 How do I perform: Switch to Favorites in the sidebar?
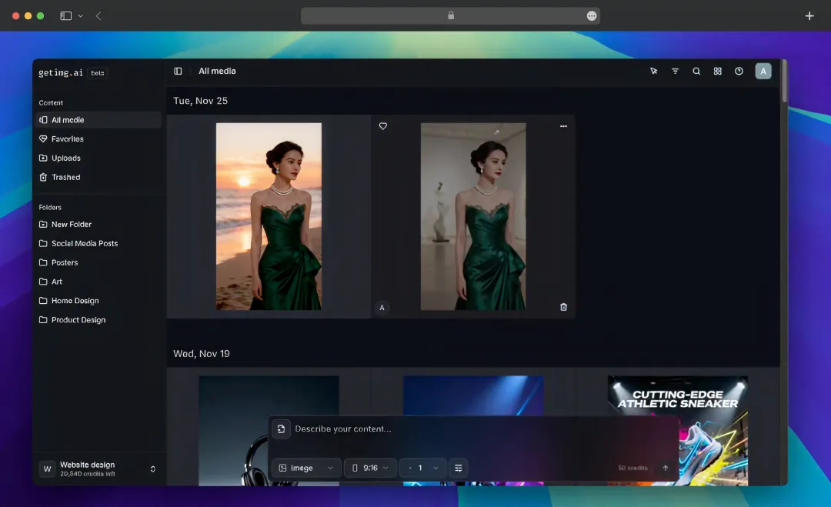[x=67, y=138]
